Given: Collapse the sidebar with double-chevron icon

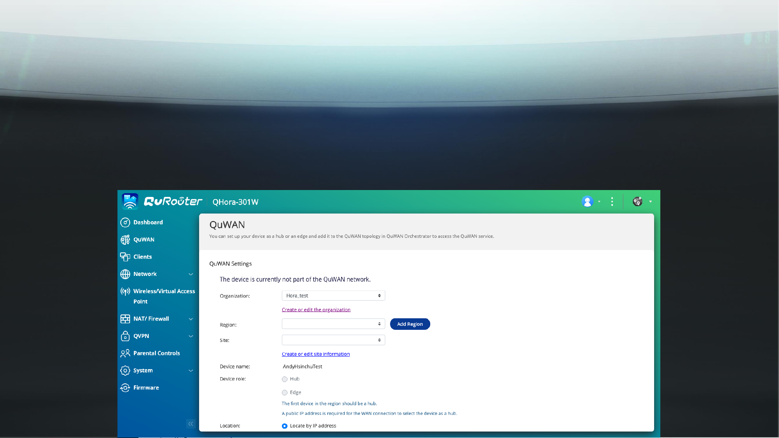Looking at the screenshot, I should click(x=191, y=424).
